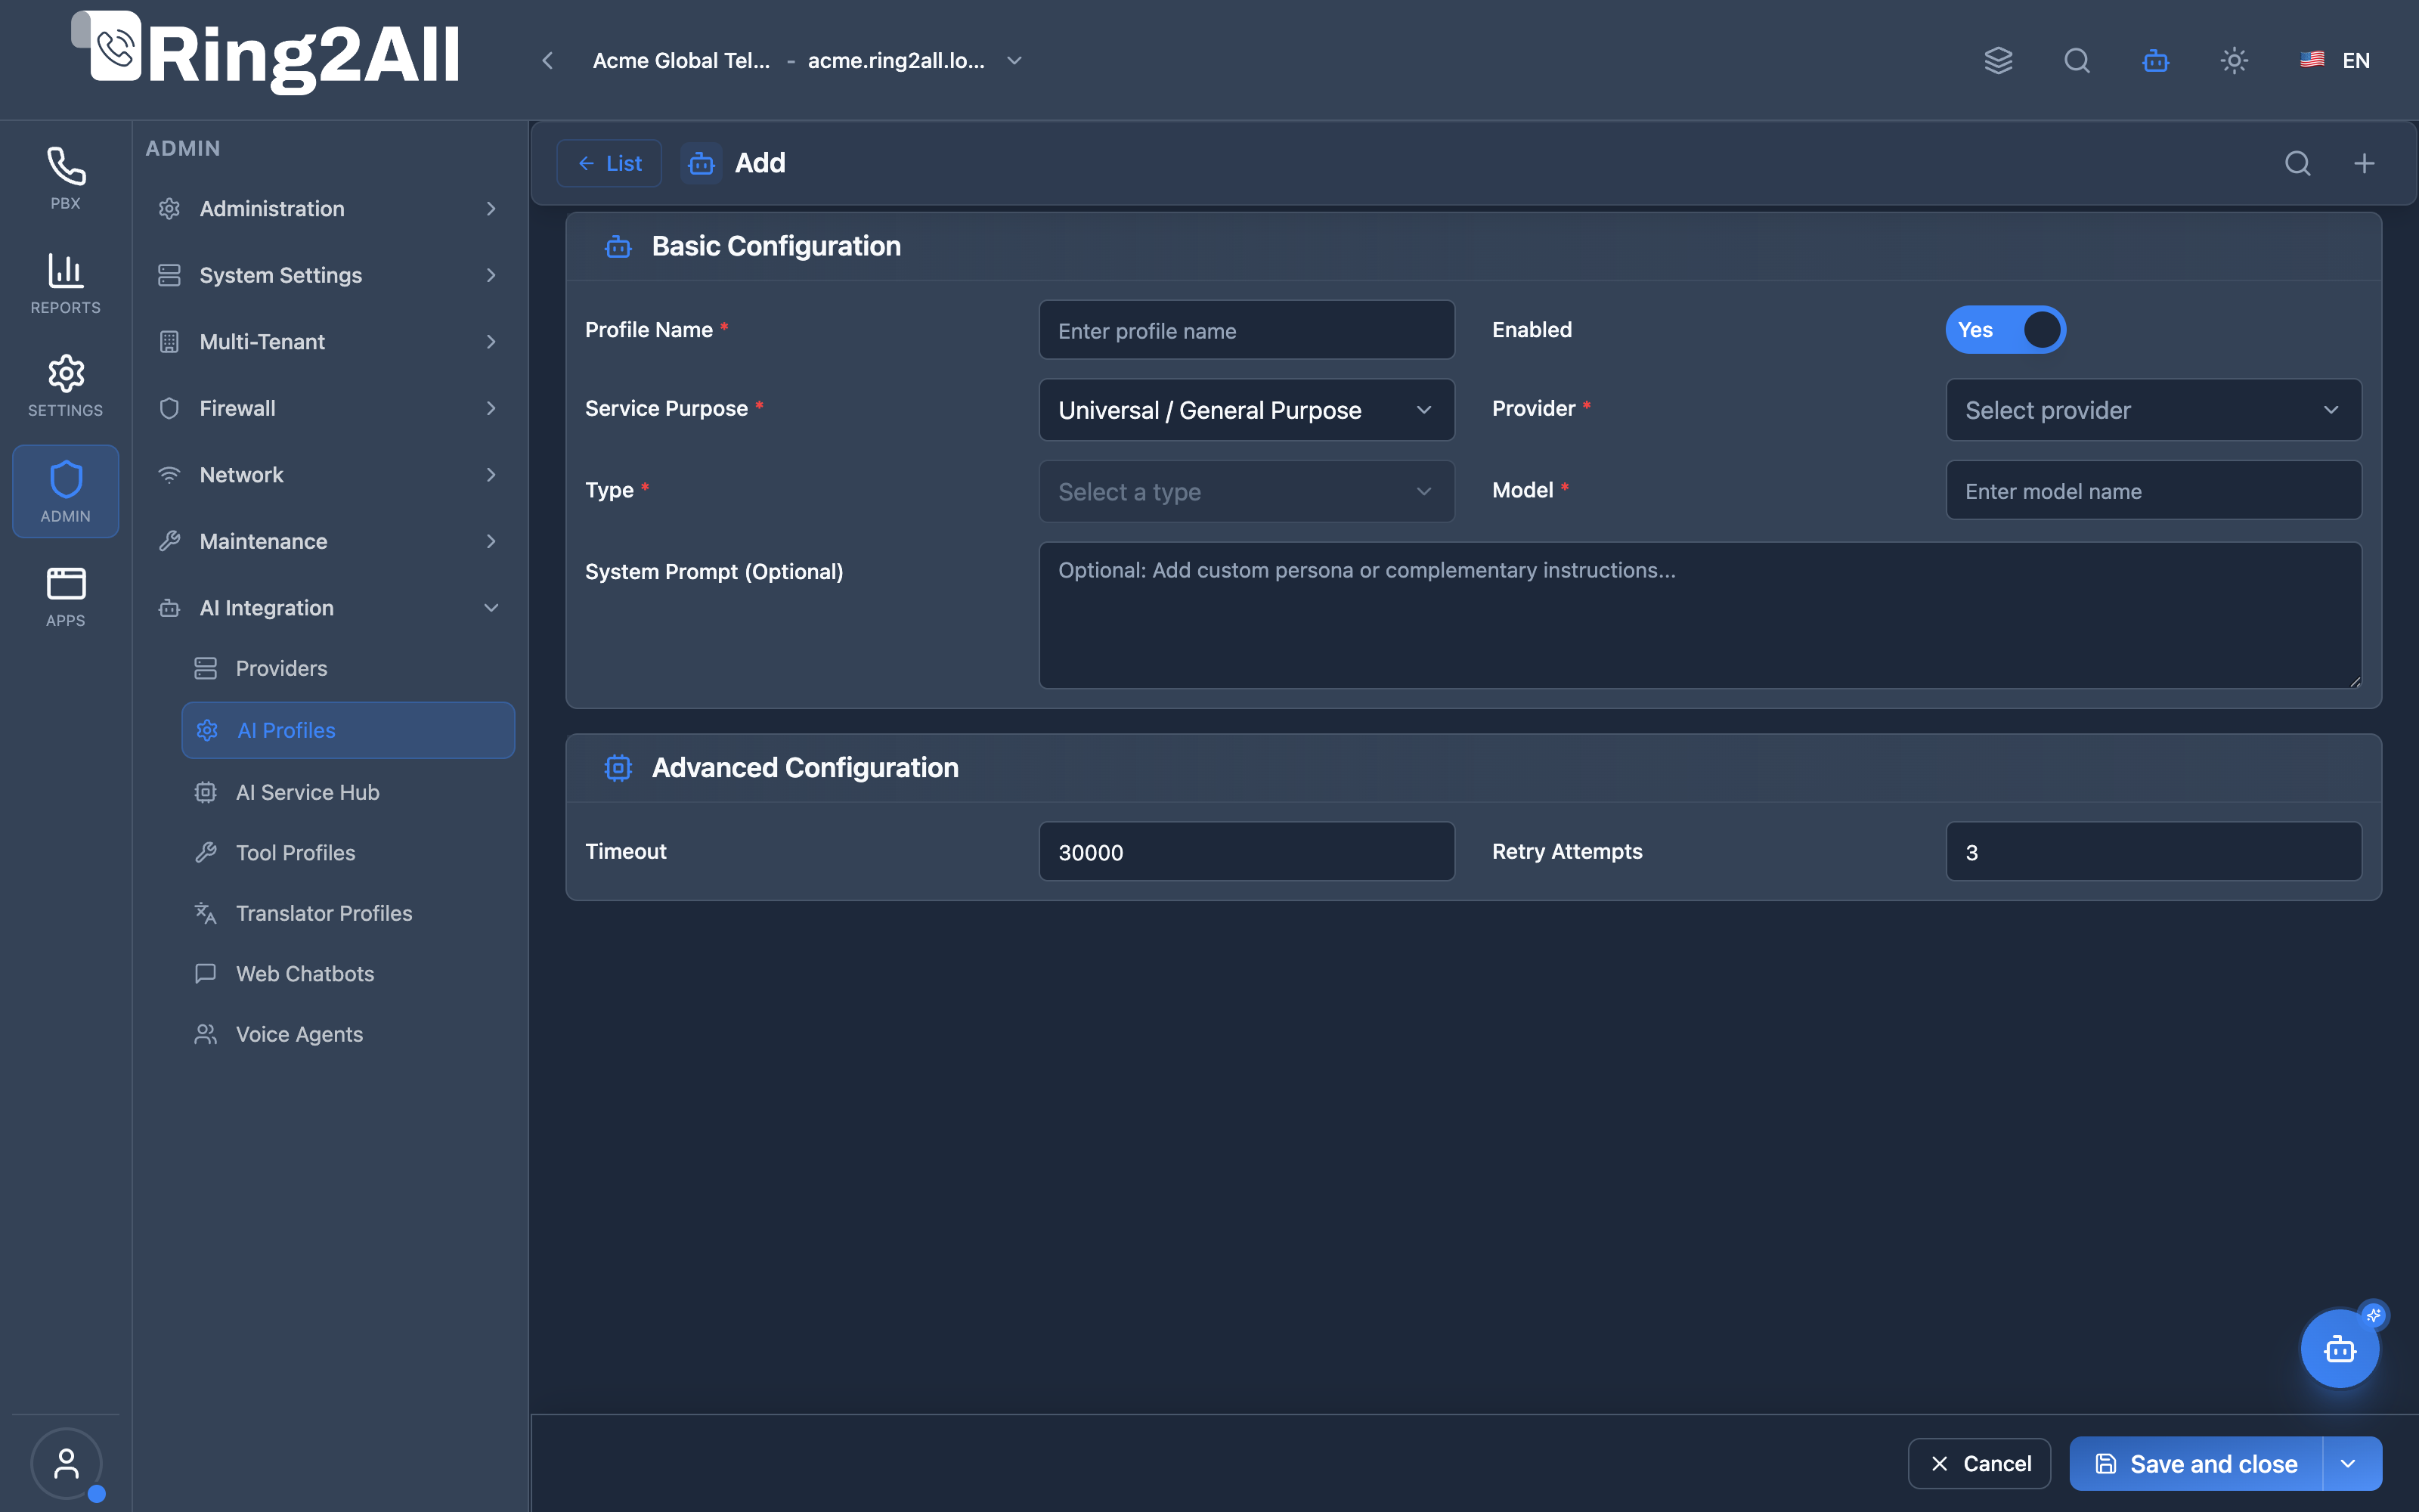Click the search icon in Add header
2419x1512 pixels.
coord(2298,163)
